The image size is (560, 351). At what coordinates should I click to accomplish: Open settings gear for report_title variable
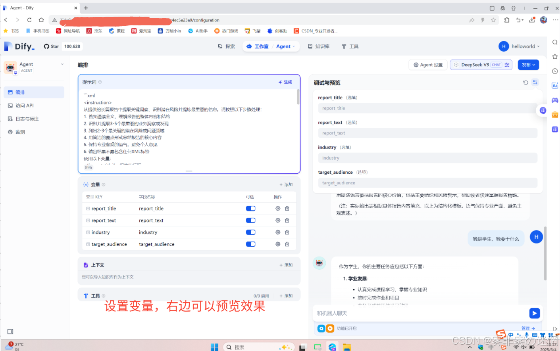click(x=278, y=209)
